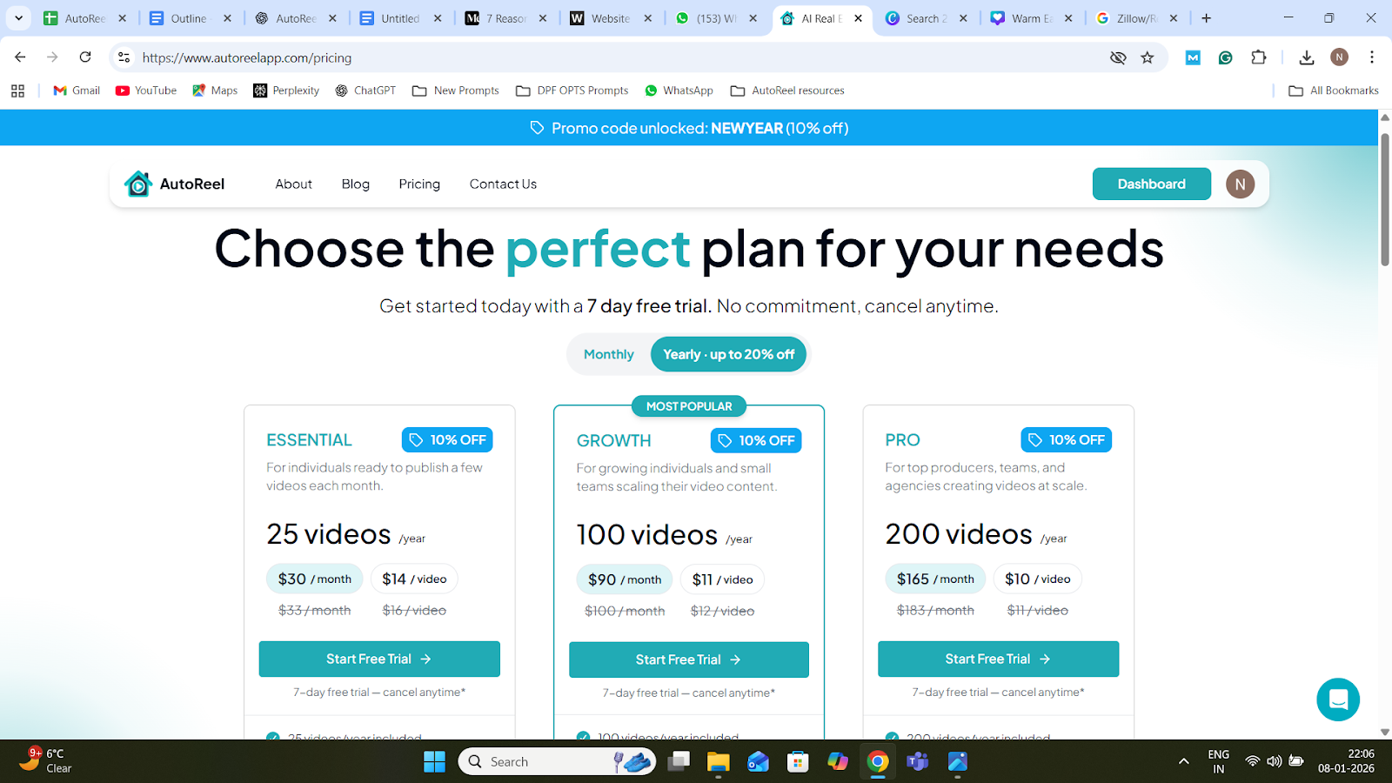Open the About page
Image resolution: width=1392 pixels, height=783 pixels.
pyautogui.click(x=293, y=184)
